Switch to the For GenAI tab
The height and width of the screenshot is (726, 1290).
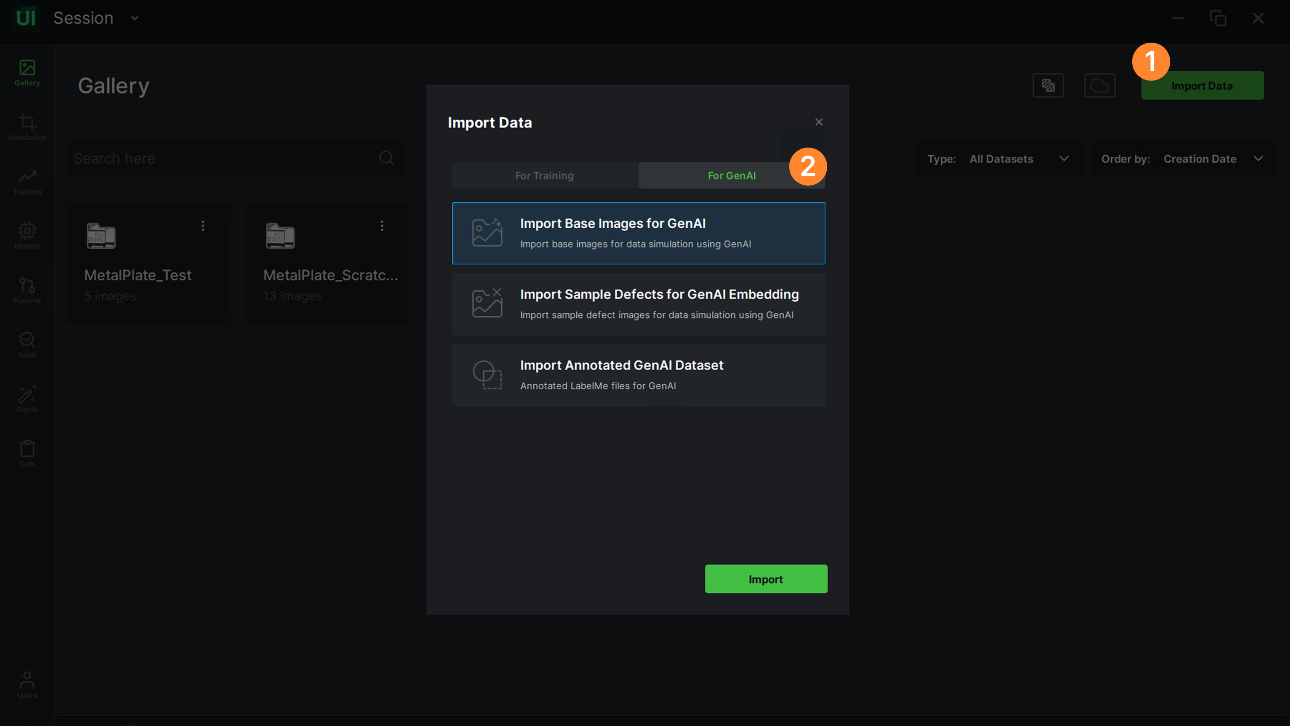coord(731,176)
